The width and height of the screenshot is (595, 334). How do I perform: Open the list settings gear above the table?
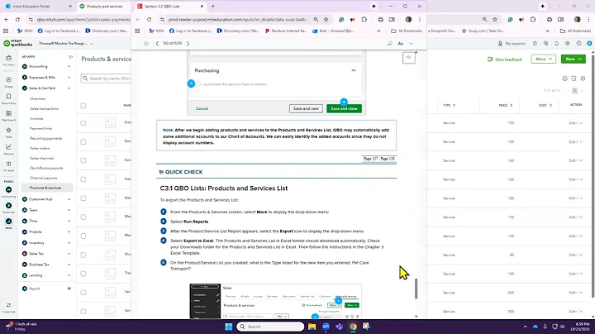pyautogui.click(x=583, y=79)
